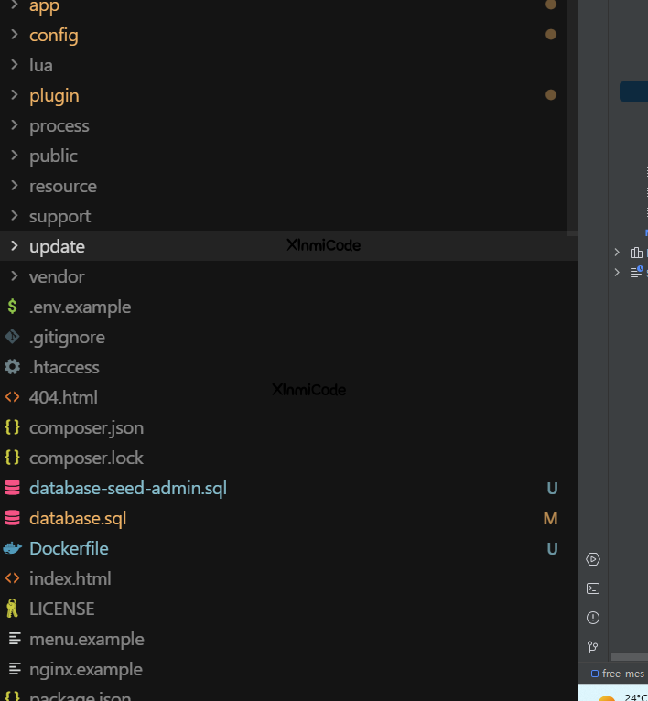Screen dimensions: 648x701
Task: Open the Services tool window icon
Action: [593, 559]
